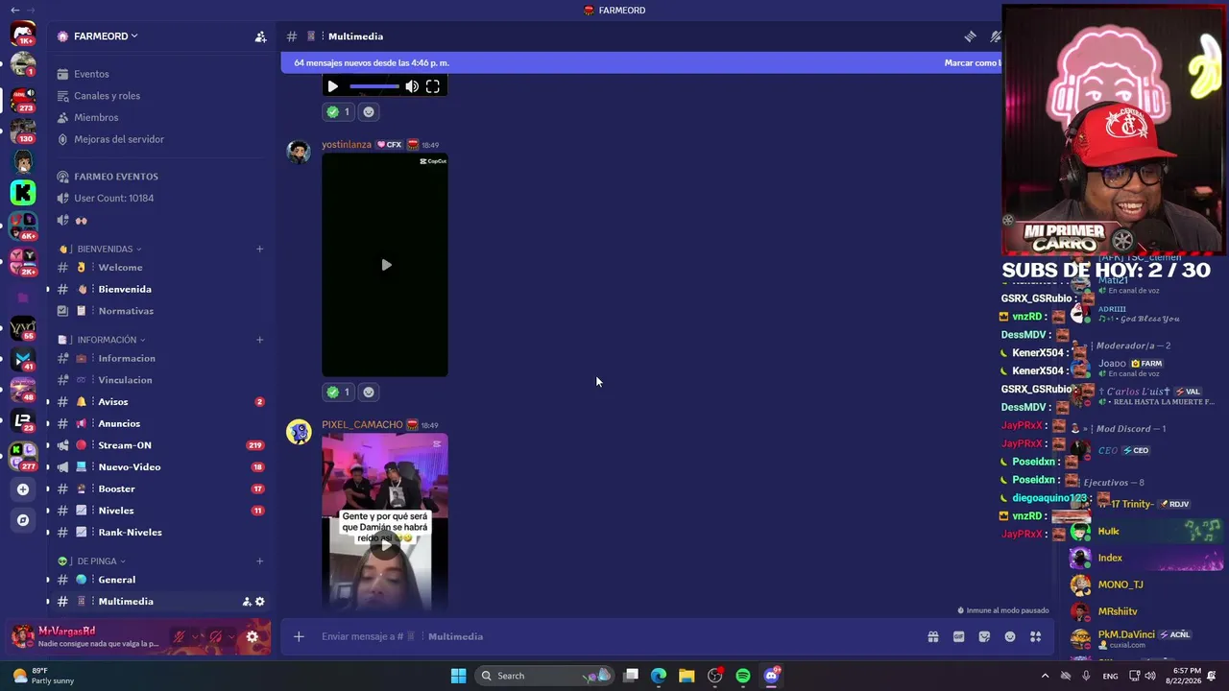
Task: Open OBS Studio from the taskbar
Action: click(x=715, y=676)
